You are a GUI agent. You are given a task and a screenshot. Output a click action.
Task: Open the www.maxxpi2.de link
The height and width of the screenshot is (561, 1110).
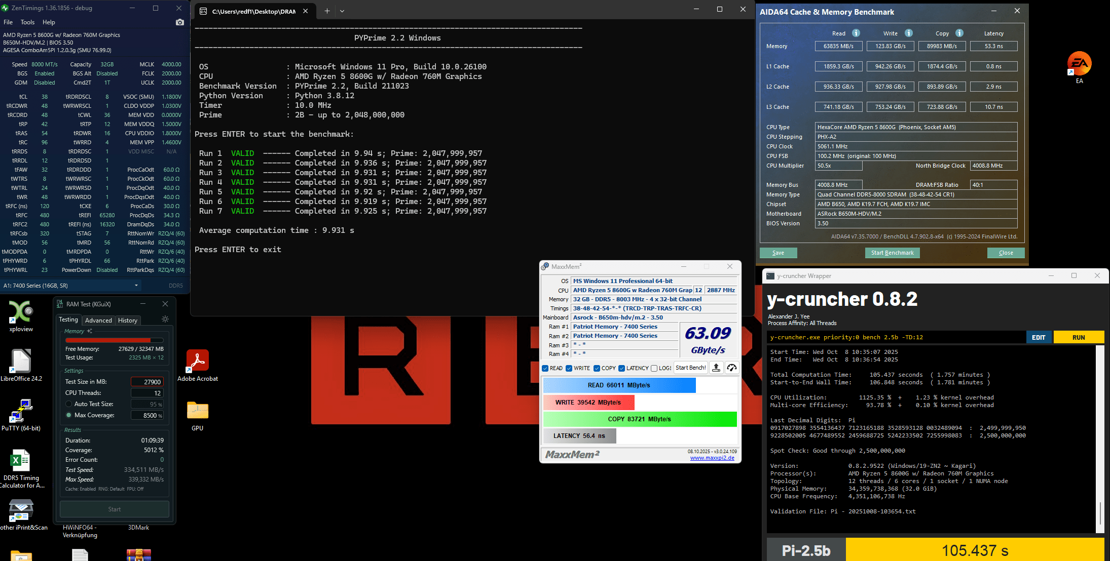point(712,458)
